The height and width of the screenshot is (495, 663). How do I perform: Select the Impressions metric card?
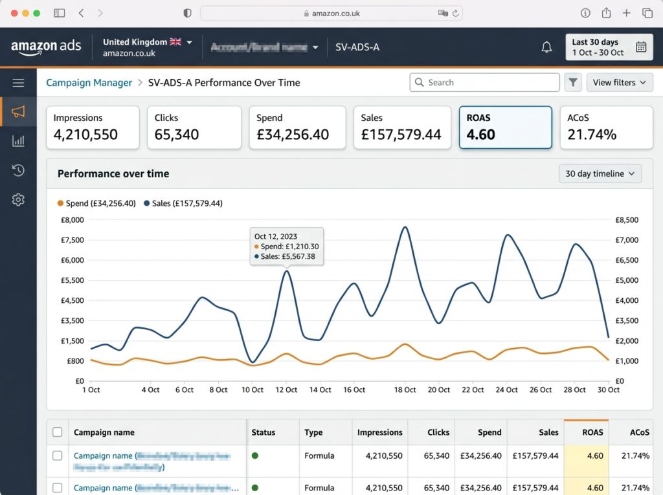pos(93,127)
